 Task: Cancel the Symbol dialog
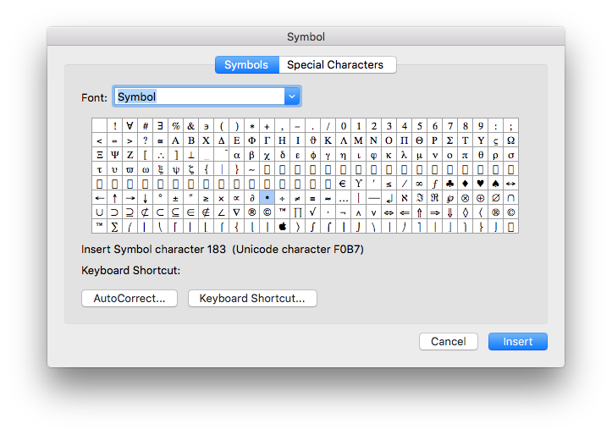pos(449,342)
